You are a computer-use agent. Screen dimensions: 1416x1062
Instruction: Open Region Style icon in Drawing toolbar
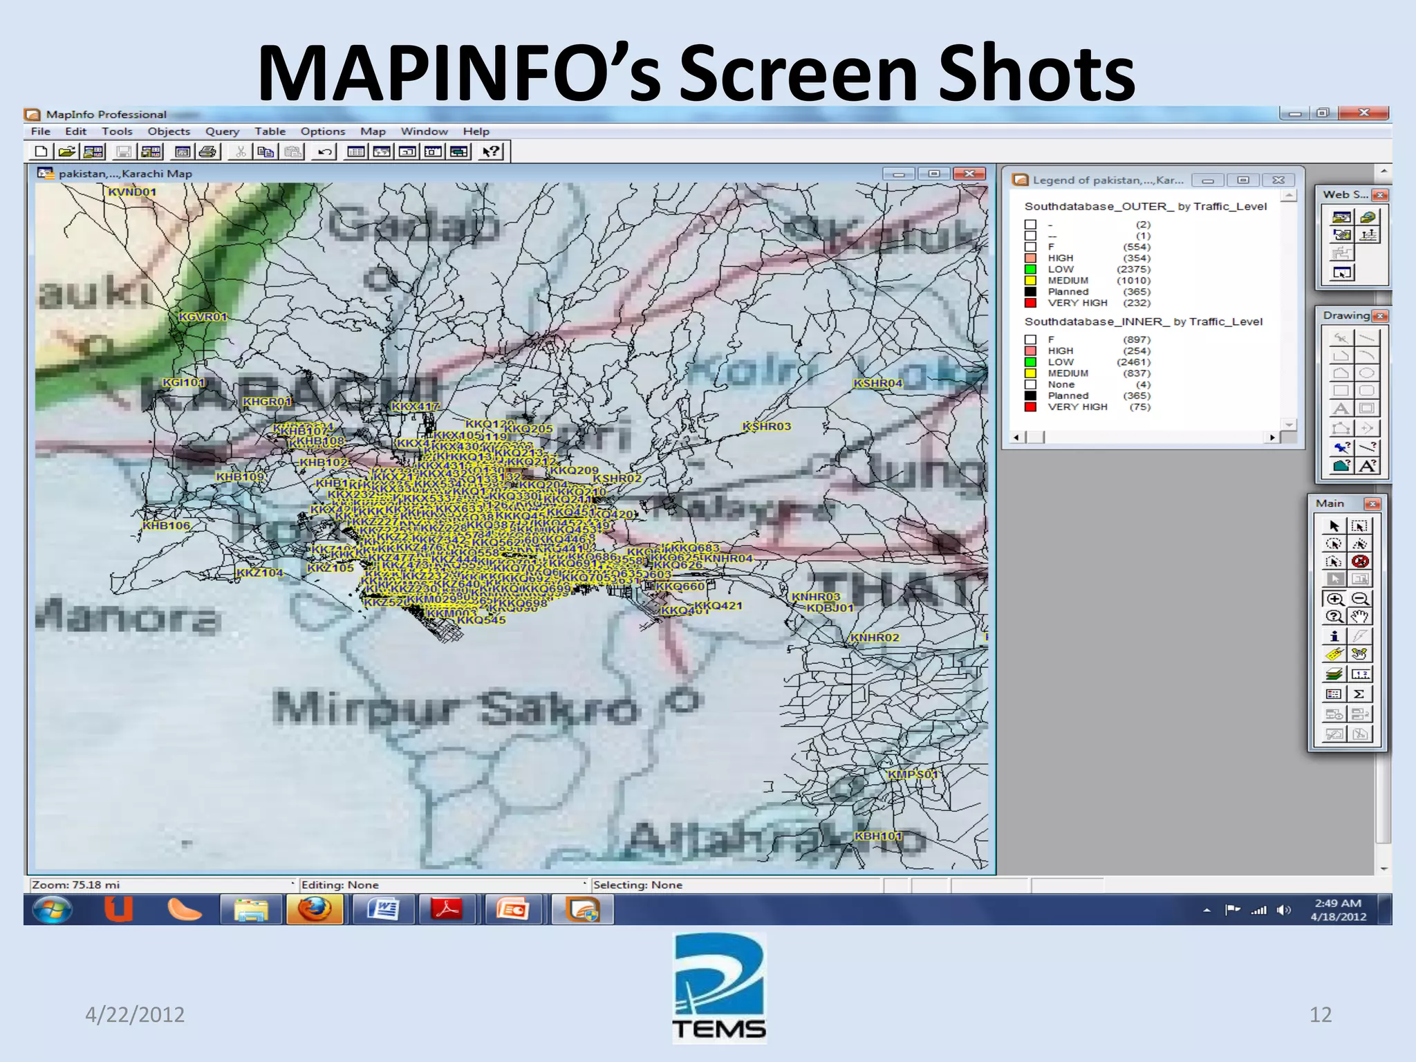point(1341,465)
